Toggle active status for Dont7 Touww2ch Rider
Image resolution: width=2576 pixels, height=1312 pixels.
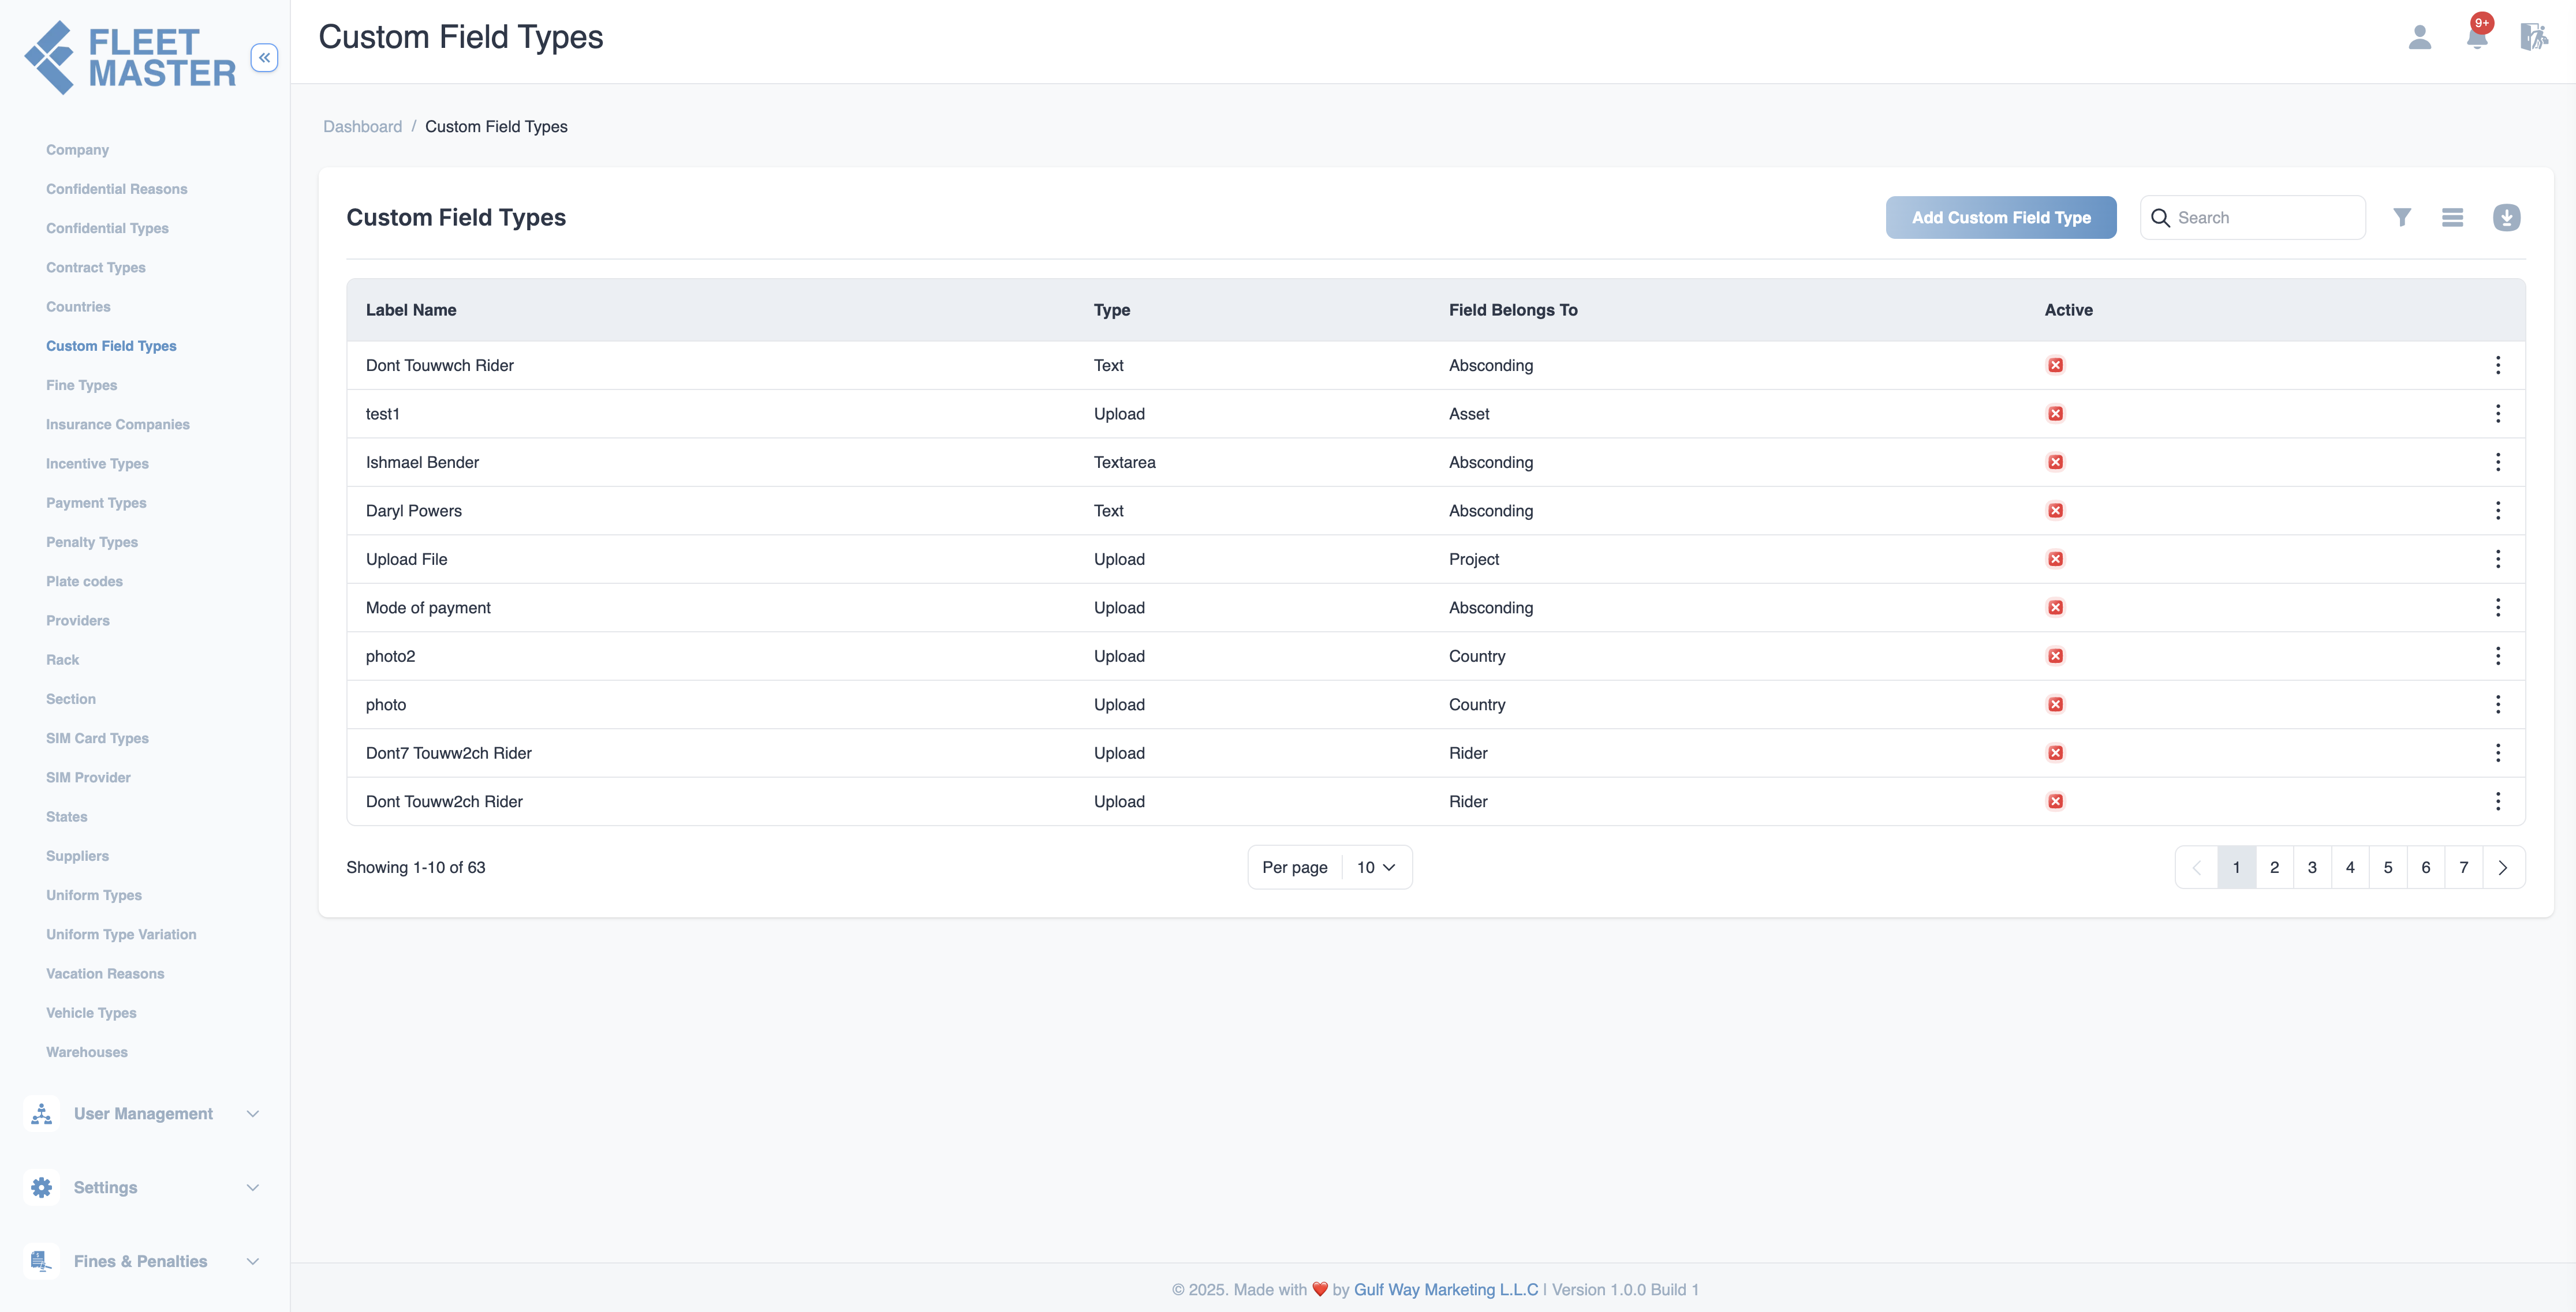coord(2055,754)
